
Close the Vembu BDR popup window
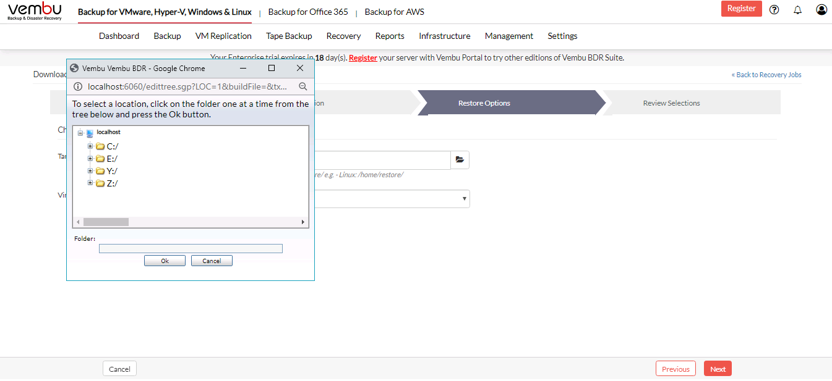point(300,68)
